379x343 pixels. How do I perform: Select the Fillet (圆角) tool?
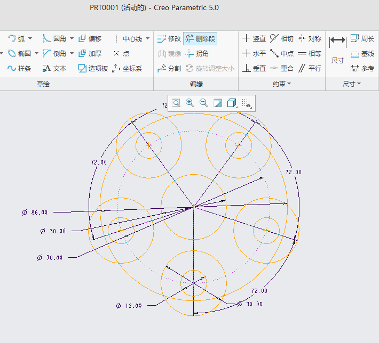54,38
